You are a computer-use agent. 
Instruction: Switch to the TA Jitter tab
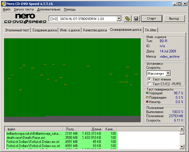[151, 30]
